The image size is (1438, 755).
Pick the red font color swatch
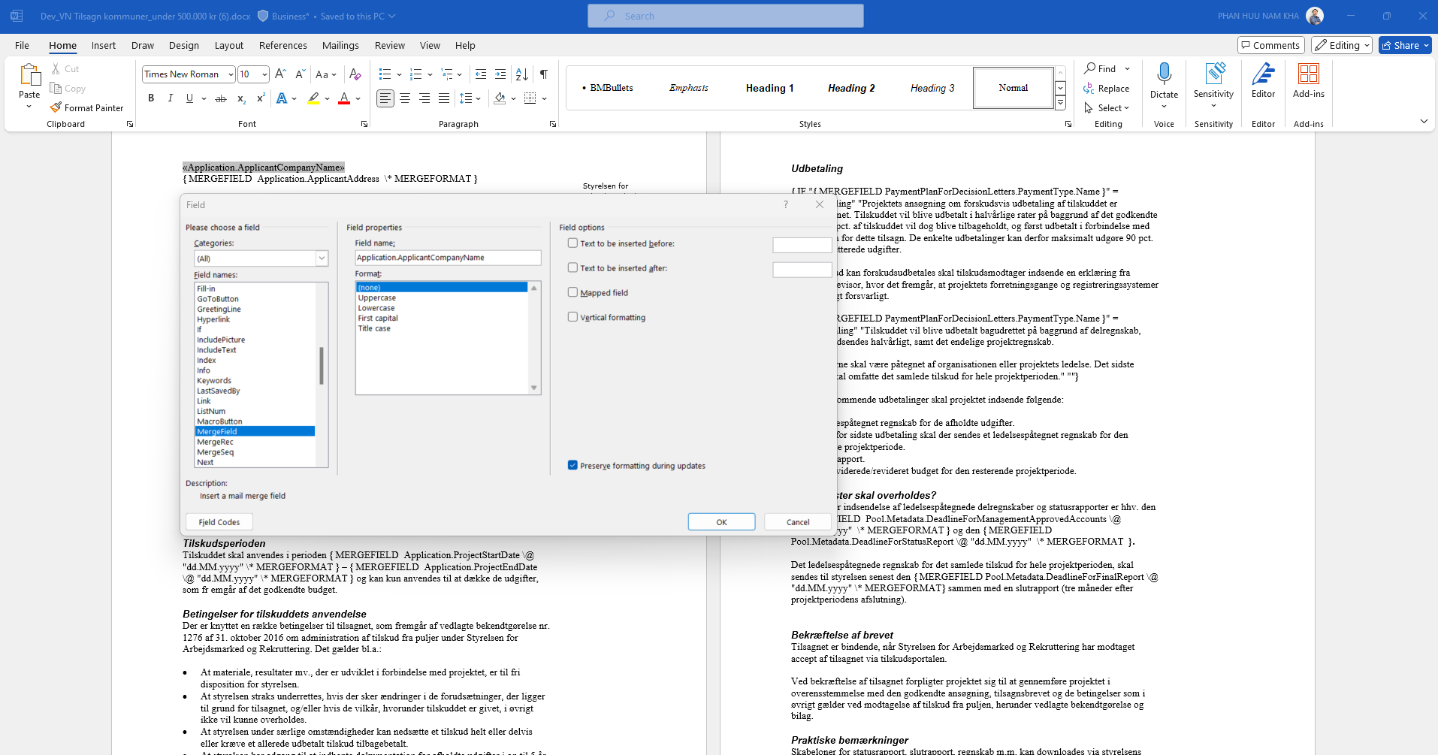tap(344, 98)
